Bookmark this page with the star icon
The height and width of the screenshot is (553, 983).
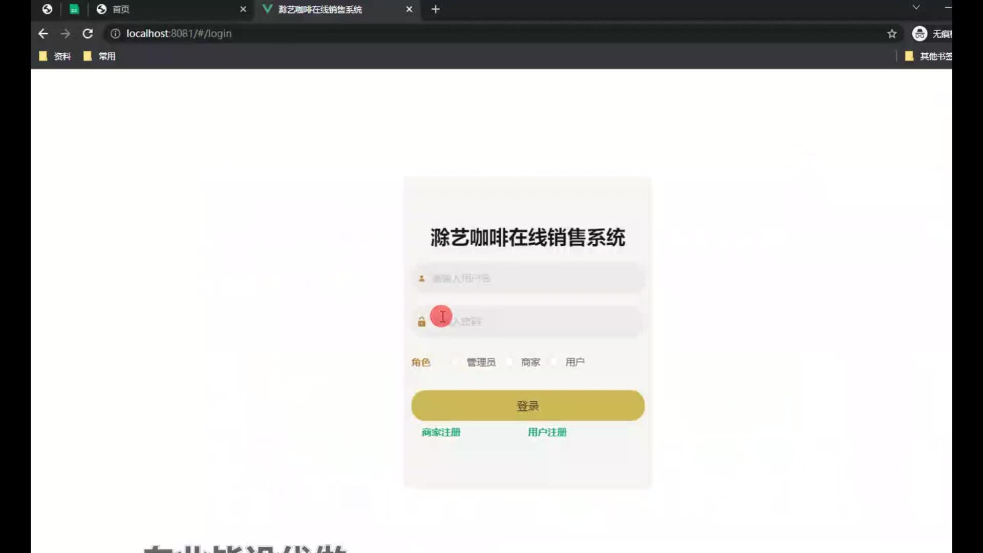(x=892, y=34)
